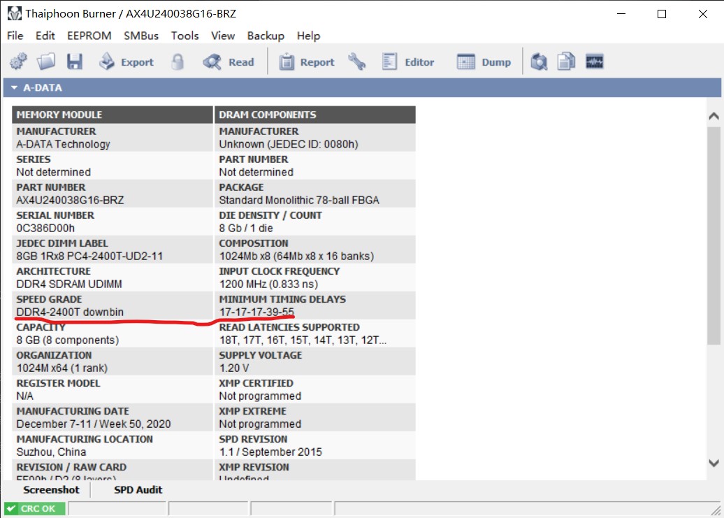Click the 1200 MHz (0.833 ns) value
Image resolution: width=724 pixels, height=518 pixels.
269,284
